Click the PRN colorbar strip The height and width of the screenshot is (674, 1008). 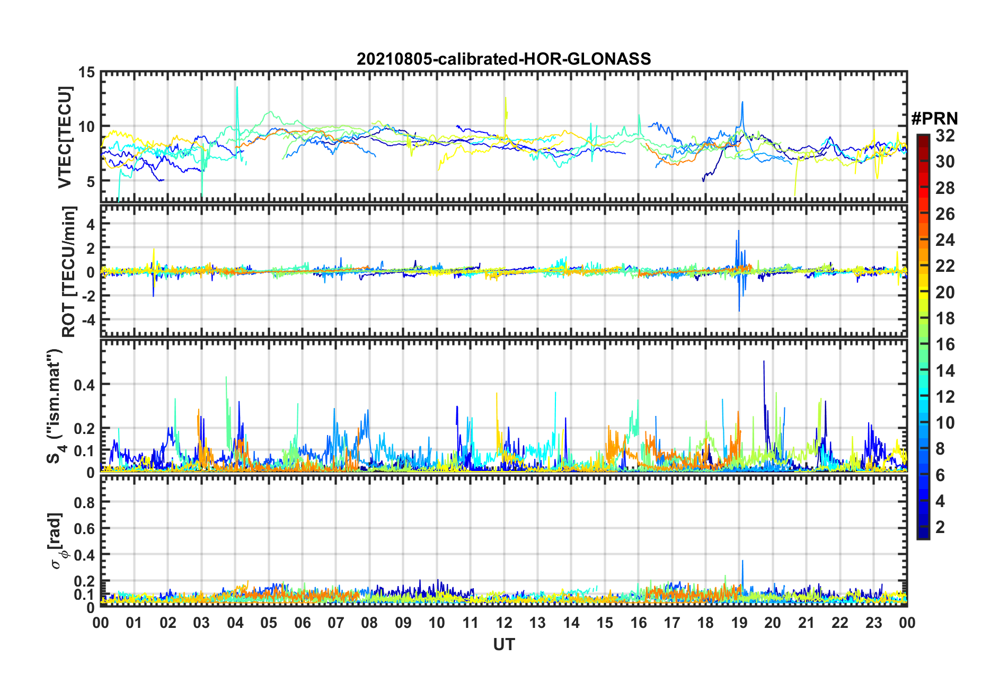click(923, 336)
